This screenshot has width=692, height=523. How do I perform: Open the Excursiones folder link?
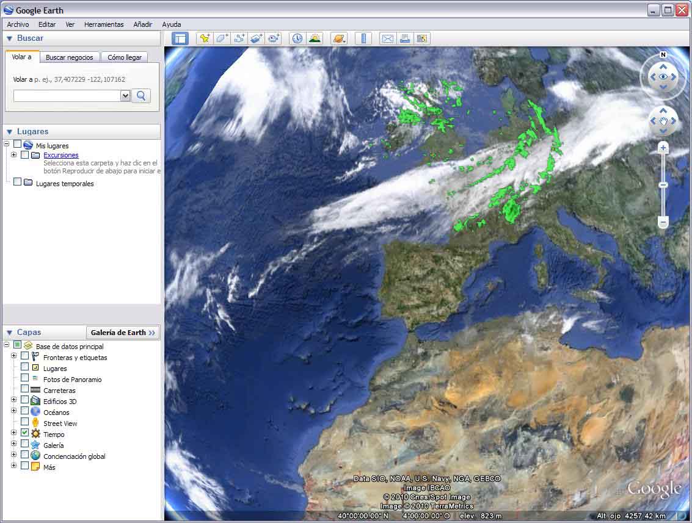[60, 155]
